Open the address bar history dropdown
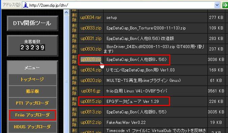 (217, 5)
